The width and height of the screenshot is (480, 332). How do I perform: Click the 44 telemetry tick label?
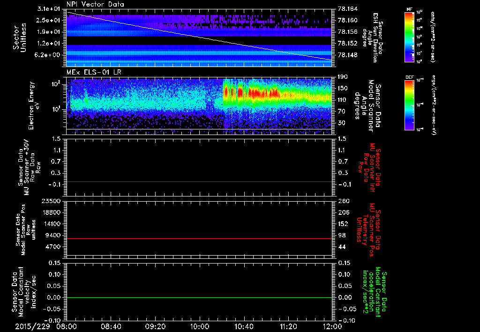pyautogui.click(x=342, y=247)
